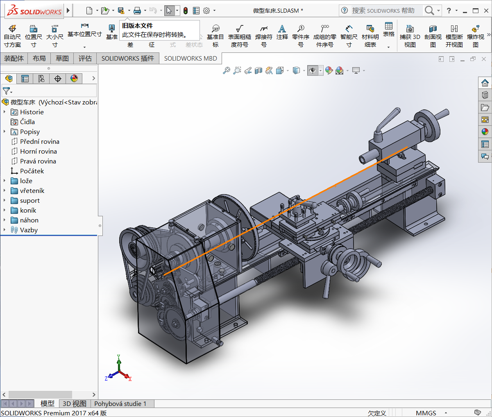Open the Appearances color ball in task pane
Viewport: 492px width, 417px height.
click(485, 131)
